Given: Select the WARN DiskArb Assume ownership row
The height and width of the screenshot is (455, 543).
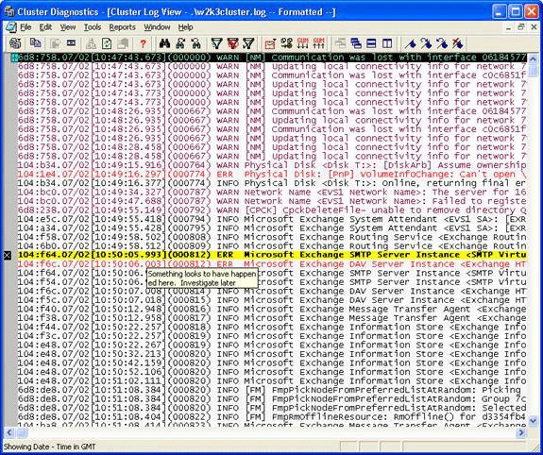Looking at the screenshot, I should (x=272, y=165).
